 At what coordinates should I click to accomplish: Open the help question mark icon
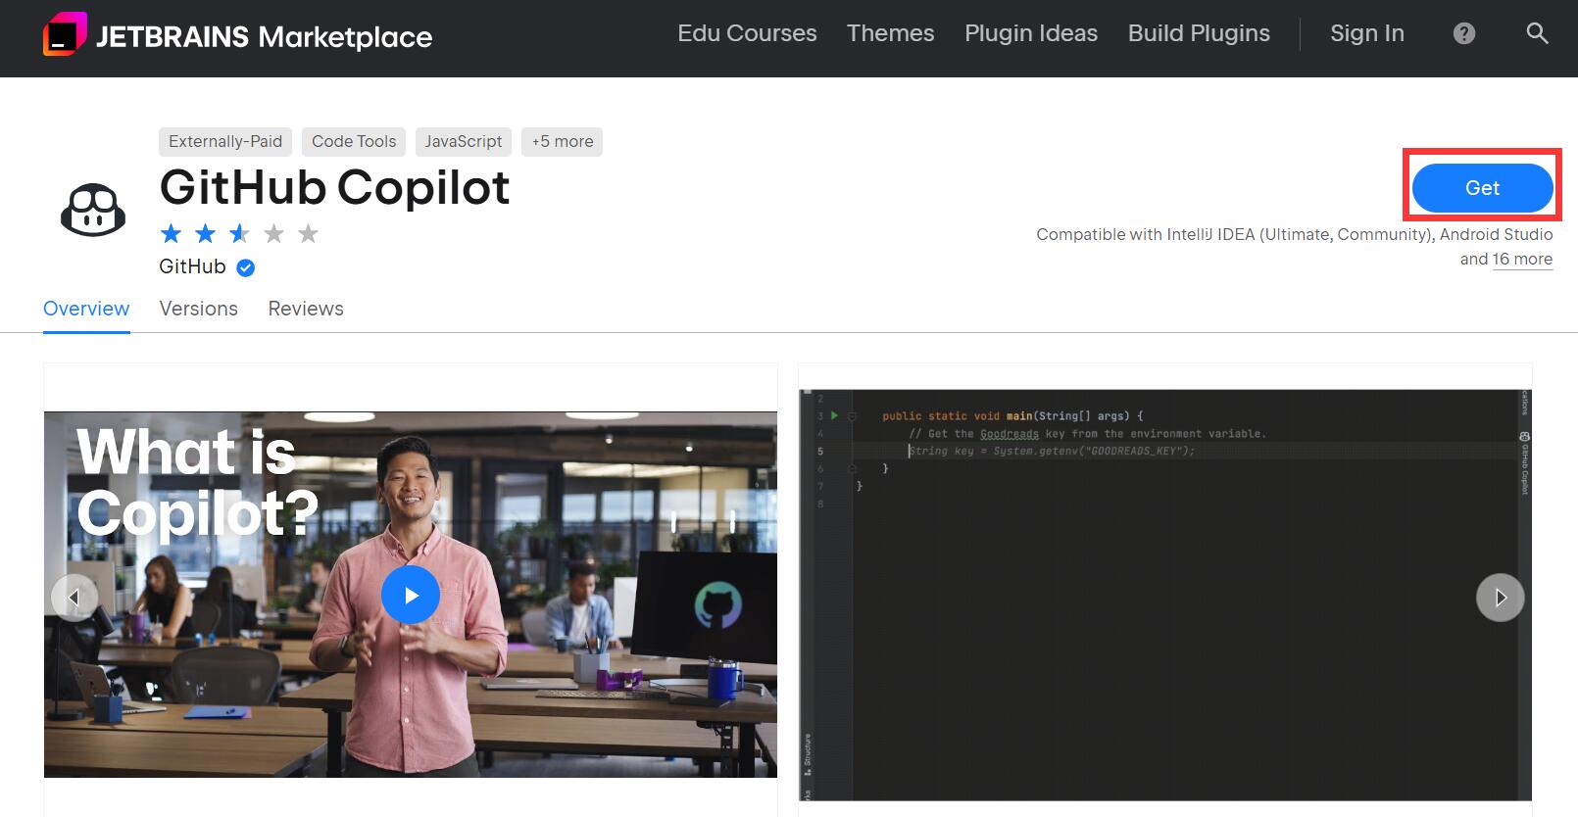coord(1464,33)
